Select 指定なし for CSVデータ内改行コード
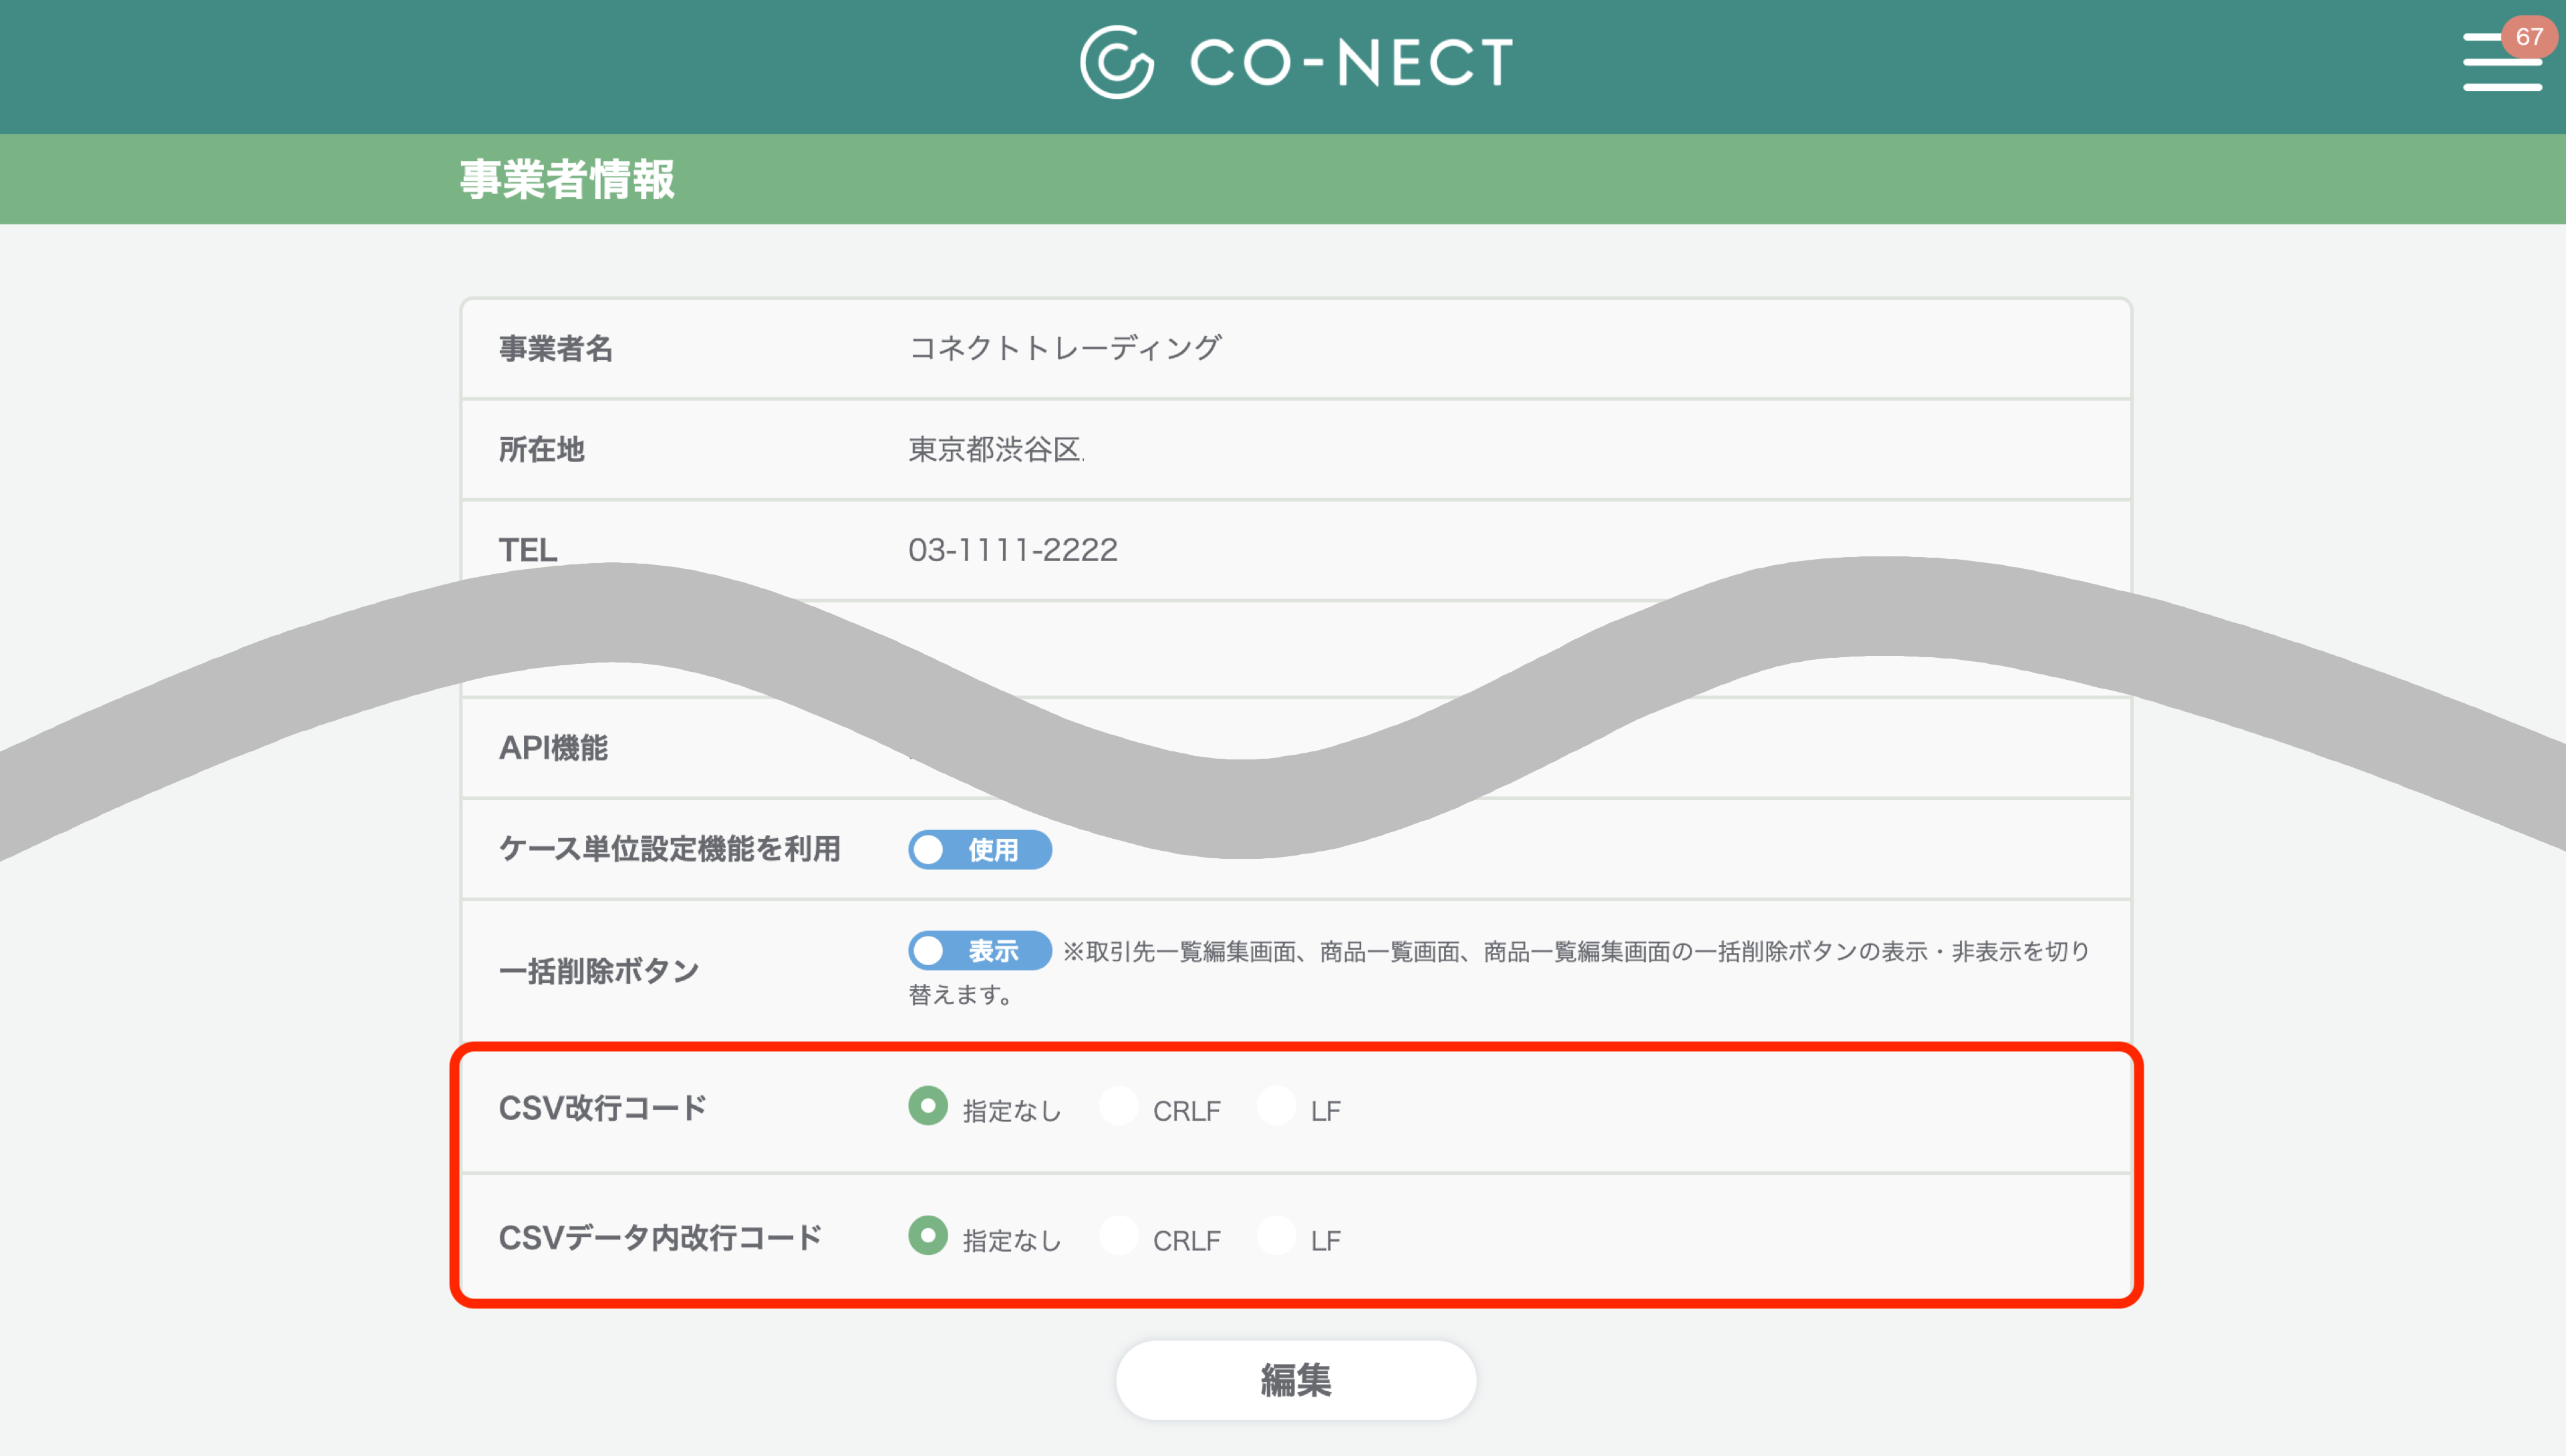Screen dimensions: 2566x1456 point(928,1237)
